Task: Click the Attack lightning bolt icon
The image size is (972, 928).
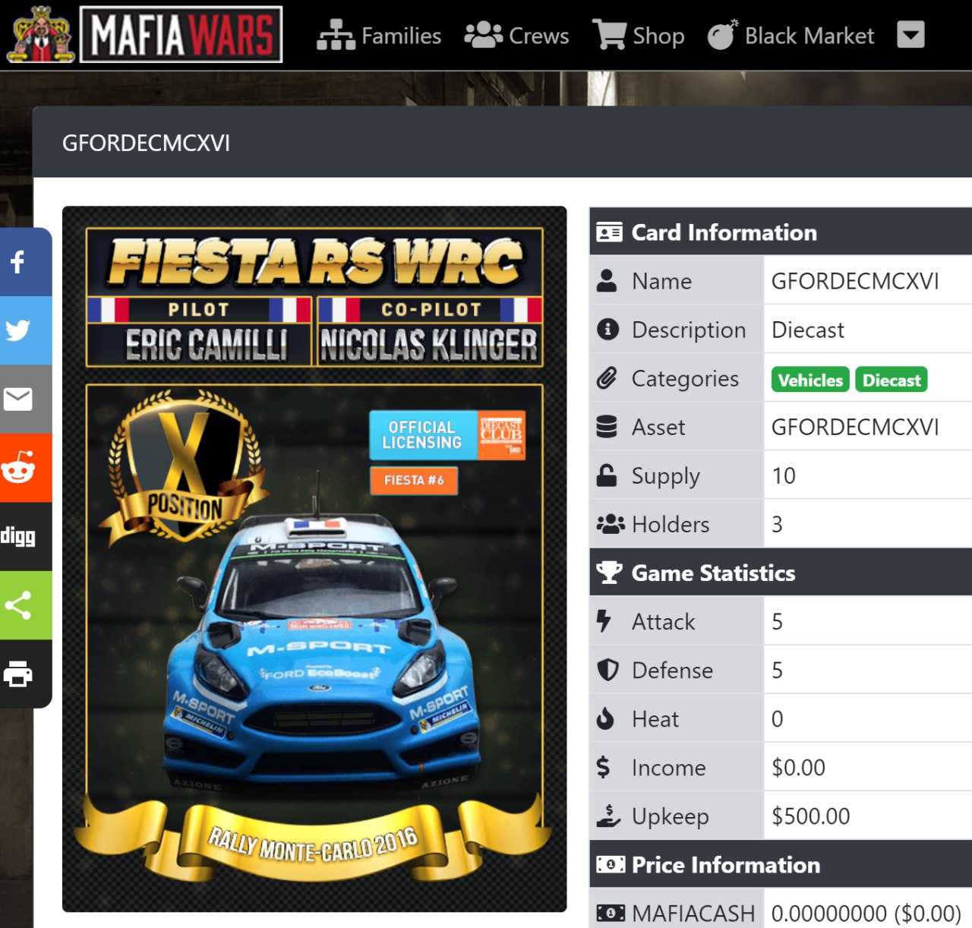Action: [x=604, y=621]
